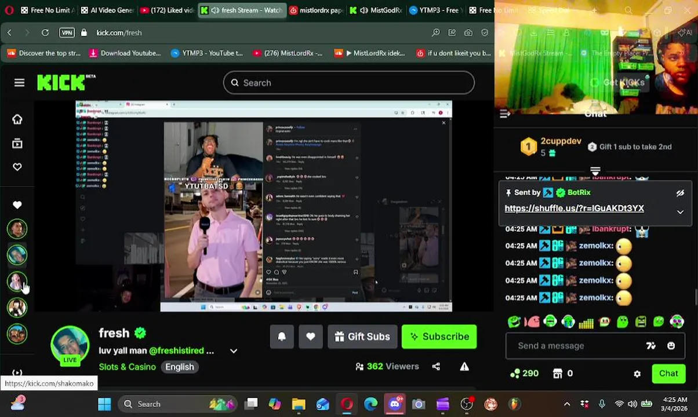Toggle the Opera VPN badge
Image resolution: width=698 pixels, height=417 pixels.
pos(67,32)
